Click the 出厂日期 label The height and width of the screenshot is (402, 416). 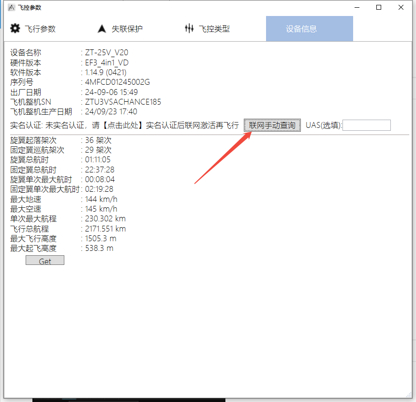[x=26, y=92]
